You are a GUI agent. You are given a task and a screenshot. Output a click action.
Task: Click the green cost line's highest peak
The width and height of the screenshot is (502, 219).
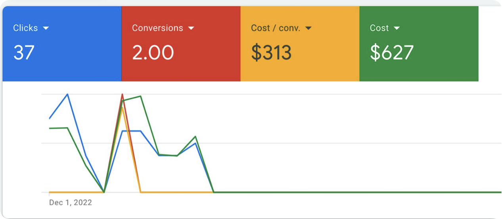(140, 96)
